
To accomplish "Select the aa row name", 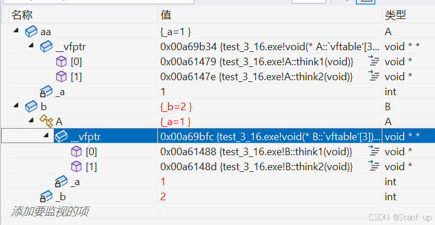I will (x=46, y=32).
